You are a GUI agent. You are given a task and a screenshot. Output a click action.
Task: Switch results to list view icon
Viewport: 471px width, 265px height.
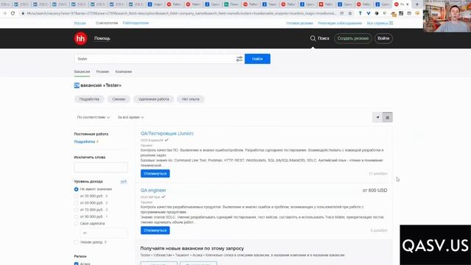click(388, 118)
